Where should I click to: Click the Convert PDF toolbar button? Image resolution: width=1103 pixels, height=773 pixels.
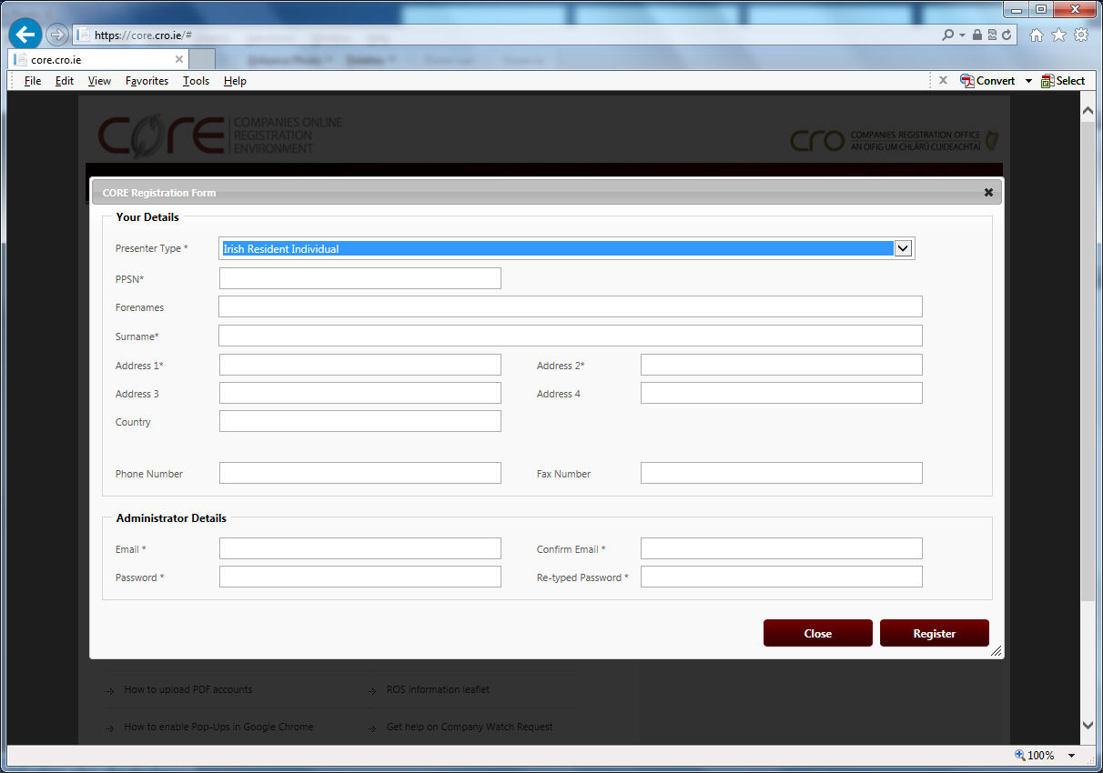click(x=988, y=81)
